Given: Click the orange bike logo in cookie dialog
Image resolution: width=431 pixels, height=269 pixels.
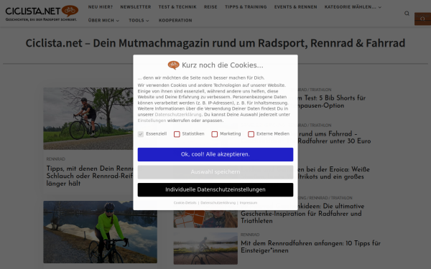Looking at the screenshot, I should coord(173,65).
